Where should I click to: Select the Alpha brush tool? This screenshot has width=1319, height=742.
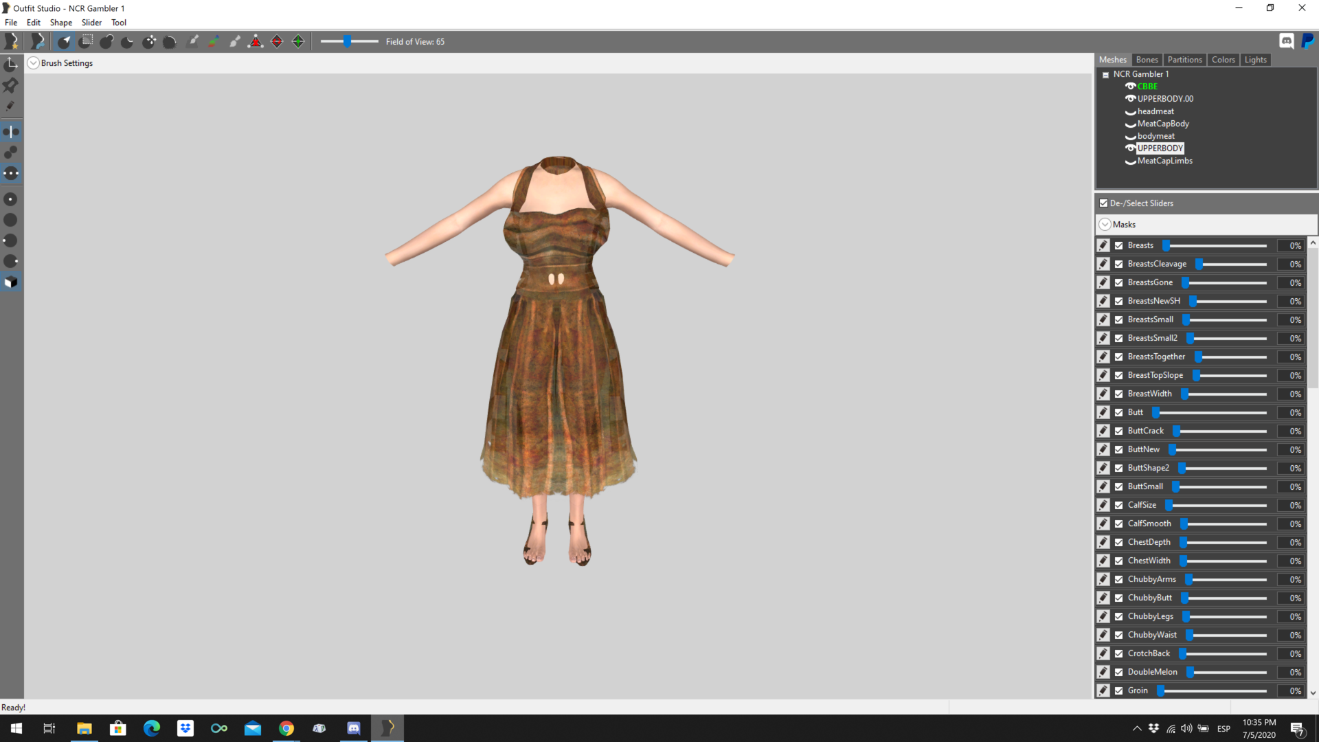coord(235,42)
